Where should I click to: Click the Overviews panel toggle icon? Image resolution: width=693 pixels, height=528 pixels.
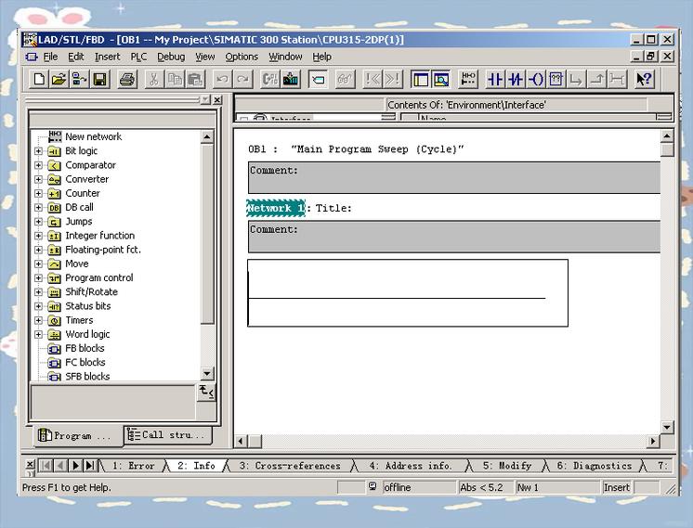pyautogui.click(x=420, y=80)
